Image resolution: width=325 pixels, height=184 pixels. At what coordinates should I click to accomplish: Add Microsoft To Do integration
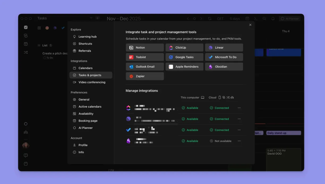coord(224,57)
